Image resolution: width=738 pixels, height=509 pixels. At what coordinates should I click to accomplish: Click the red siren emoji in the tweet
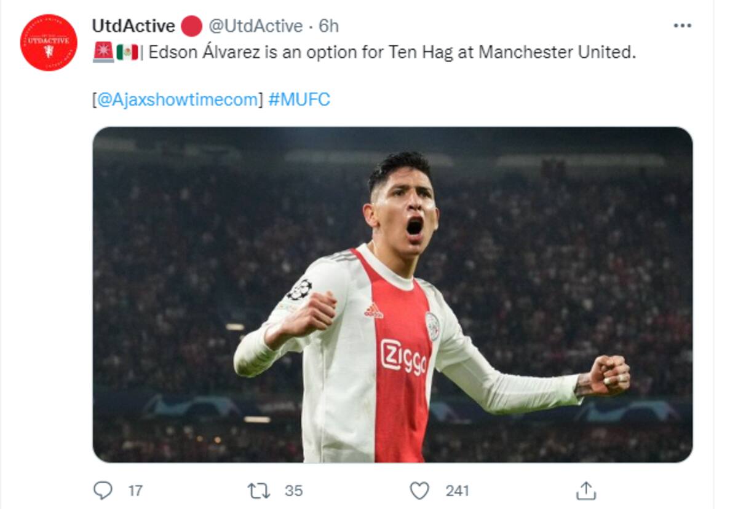(x=103, y=52)
